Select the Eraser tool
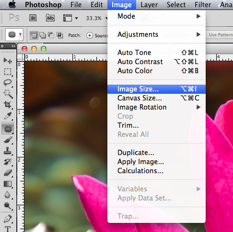This screenshot has height=232, width=233. 8,173
